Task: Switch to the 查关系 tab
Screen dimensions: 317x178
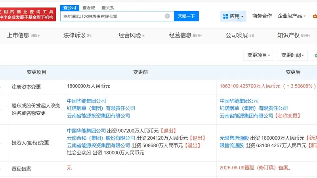Action: [x=107, y=8]
